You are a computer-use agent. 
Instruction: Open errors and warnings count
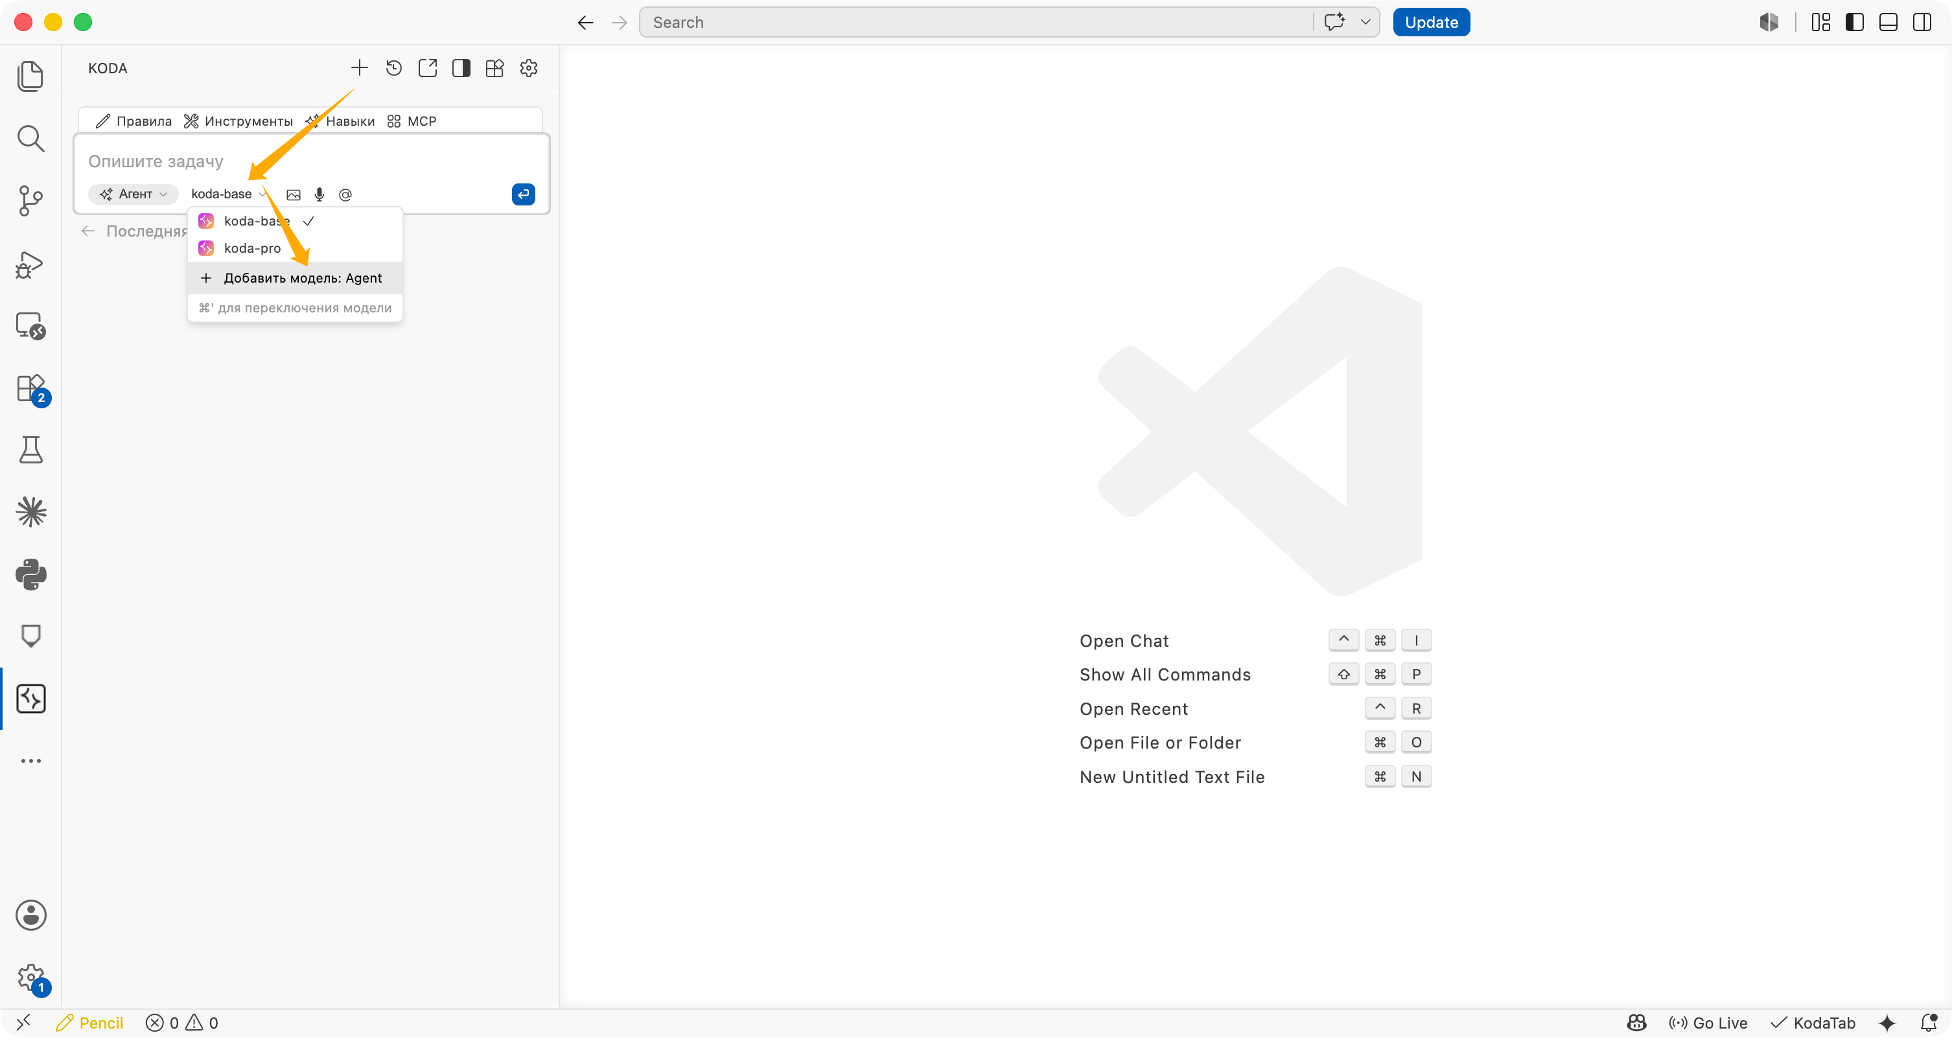(x=182, y=1023)
